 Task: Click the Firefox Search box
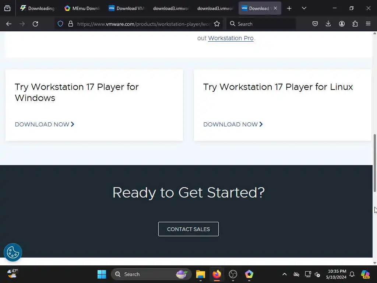pos(261,24)
